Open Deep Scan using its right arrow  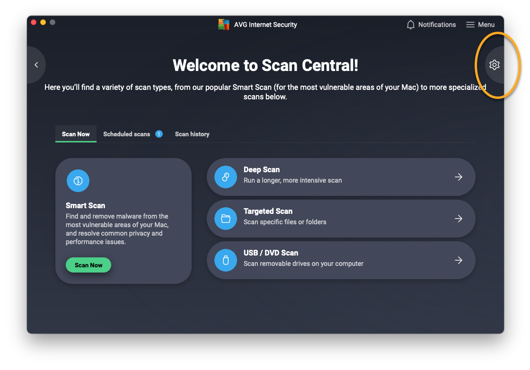coord(459,177)
